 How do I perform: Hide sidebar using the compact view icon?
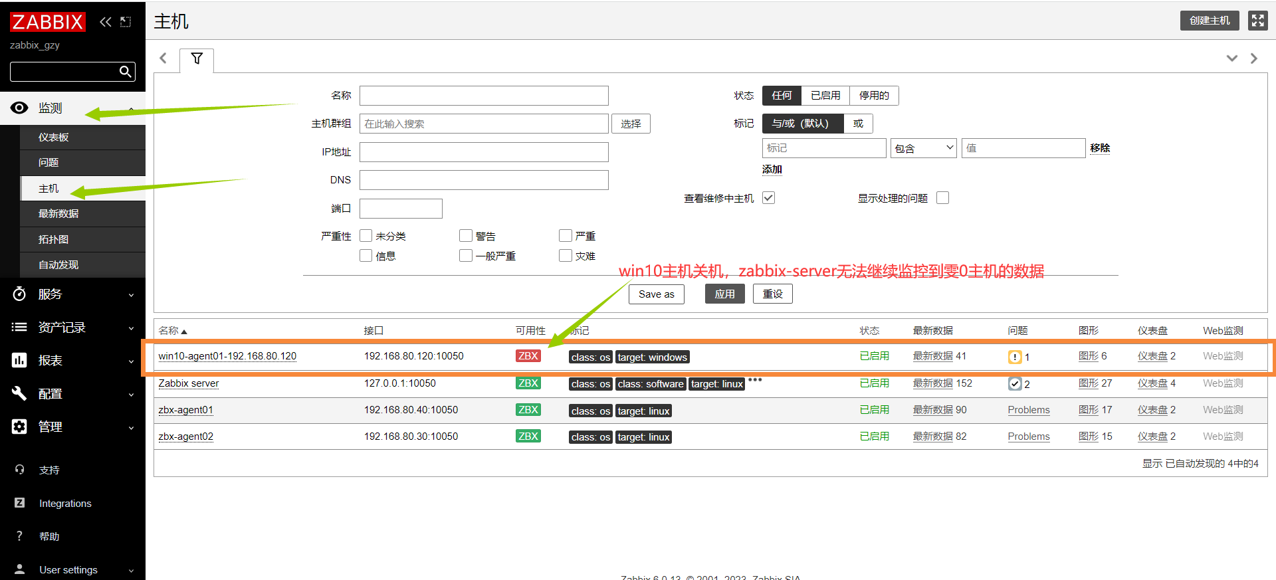click(x=126, y=22)
